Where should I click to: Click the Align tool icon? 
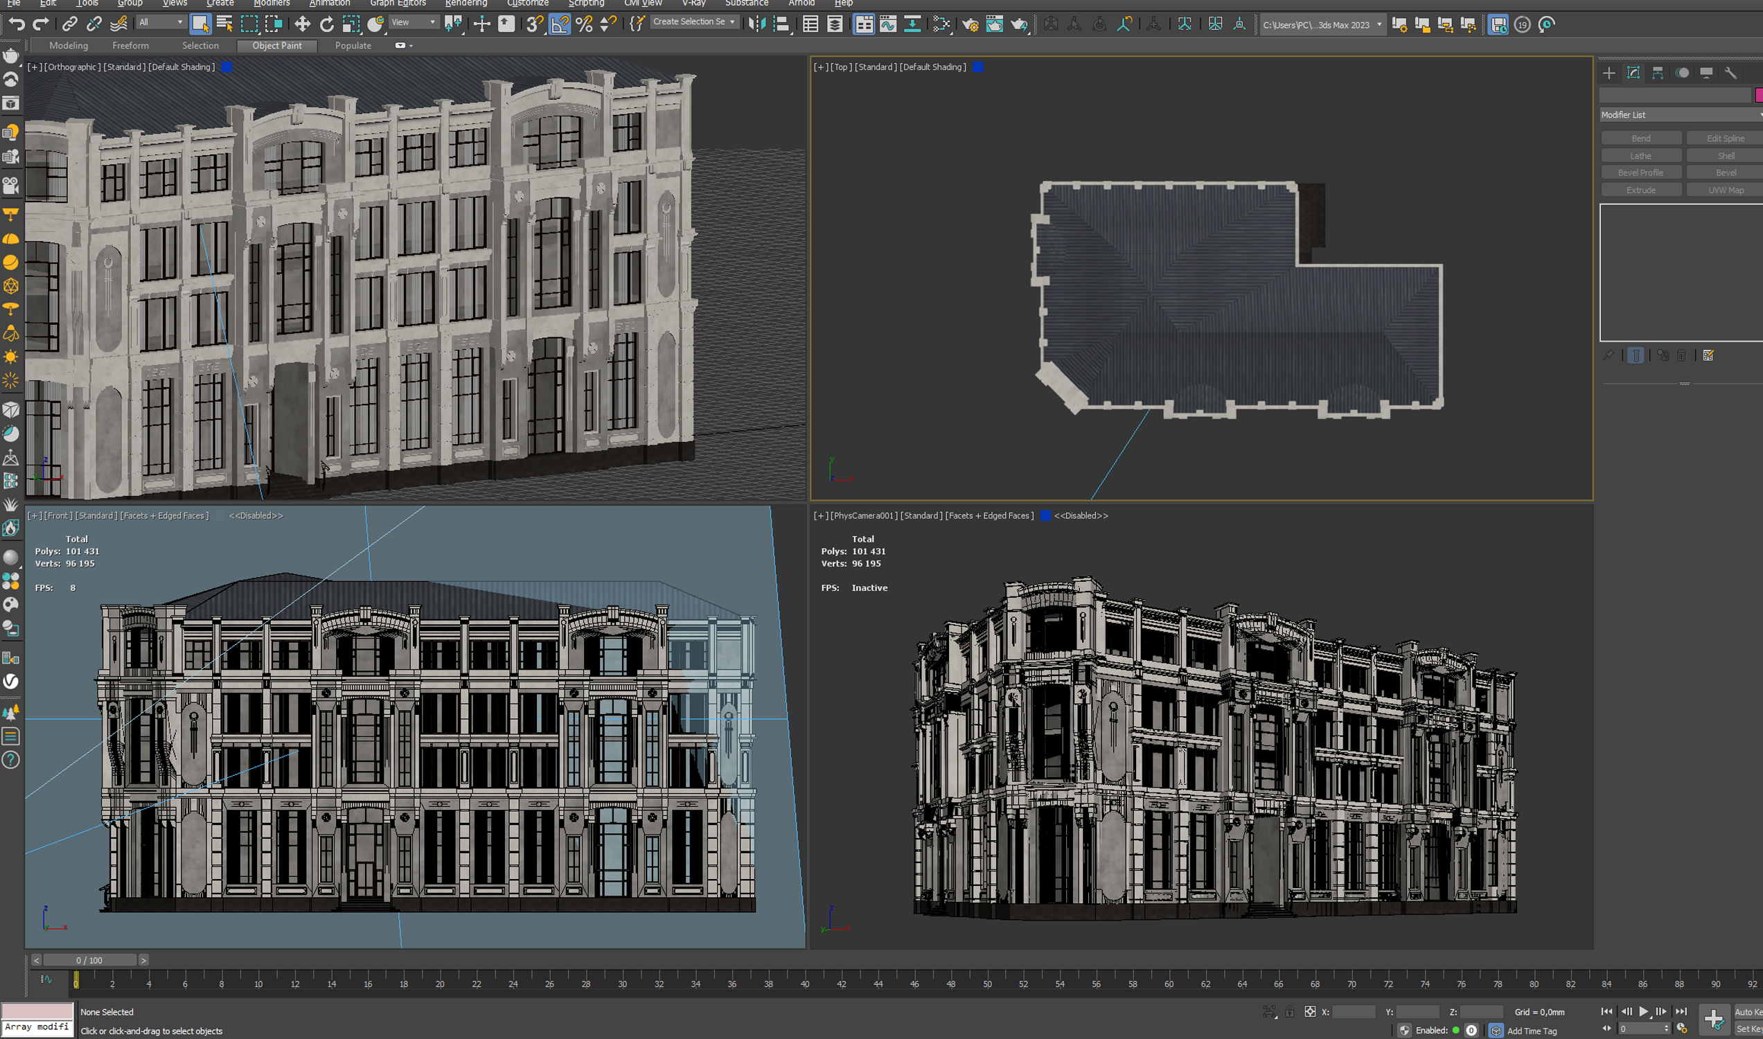(781, 24)
